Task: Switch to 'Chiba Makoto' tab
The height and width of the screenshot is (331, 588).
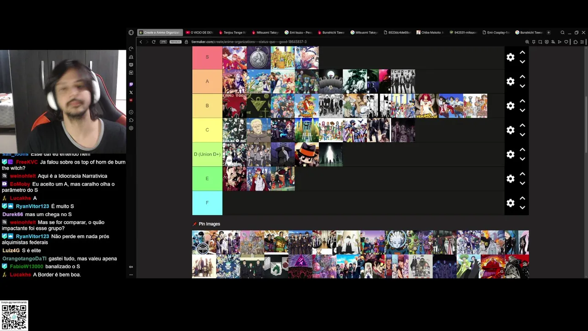Action: tap(430, 33)
